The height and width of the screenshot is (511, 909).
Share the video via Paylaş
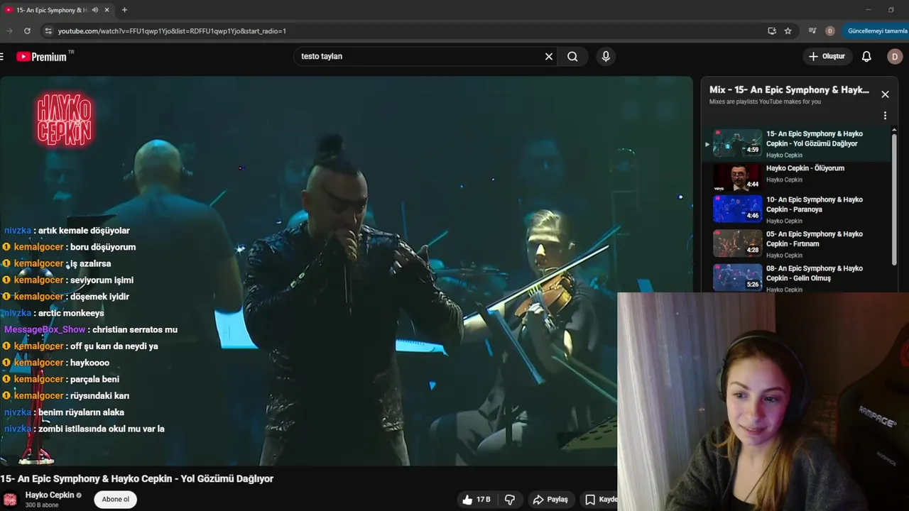click(x=550, y=500)
